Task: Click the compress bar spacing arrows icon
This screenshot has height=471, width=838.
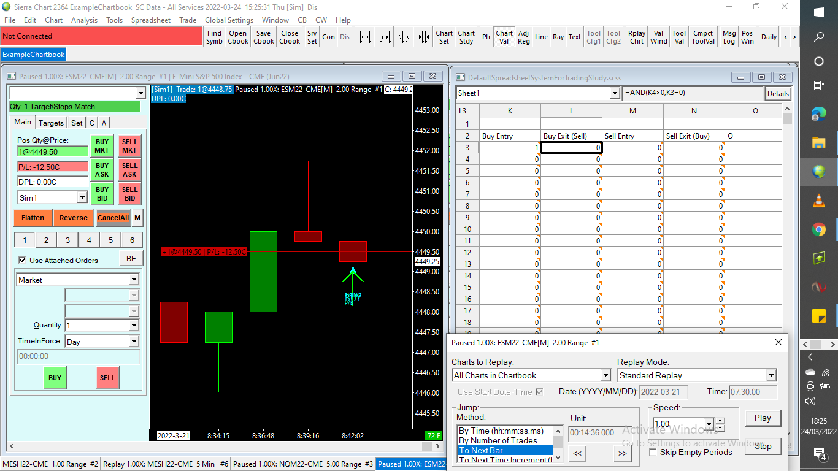Action: [x=404, y=37]
